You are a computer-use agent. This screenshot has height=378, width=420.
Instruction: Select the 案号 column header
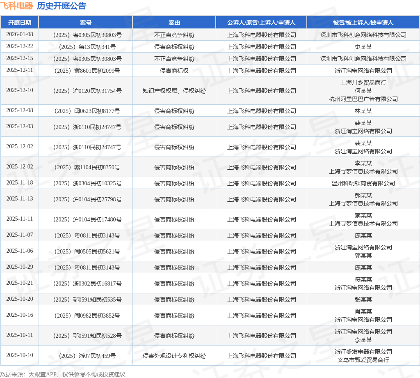(86, 23)
